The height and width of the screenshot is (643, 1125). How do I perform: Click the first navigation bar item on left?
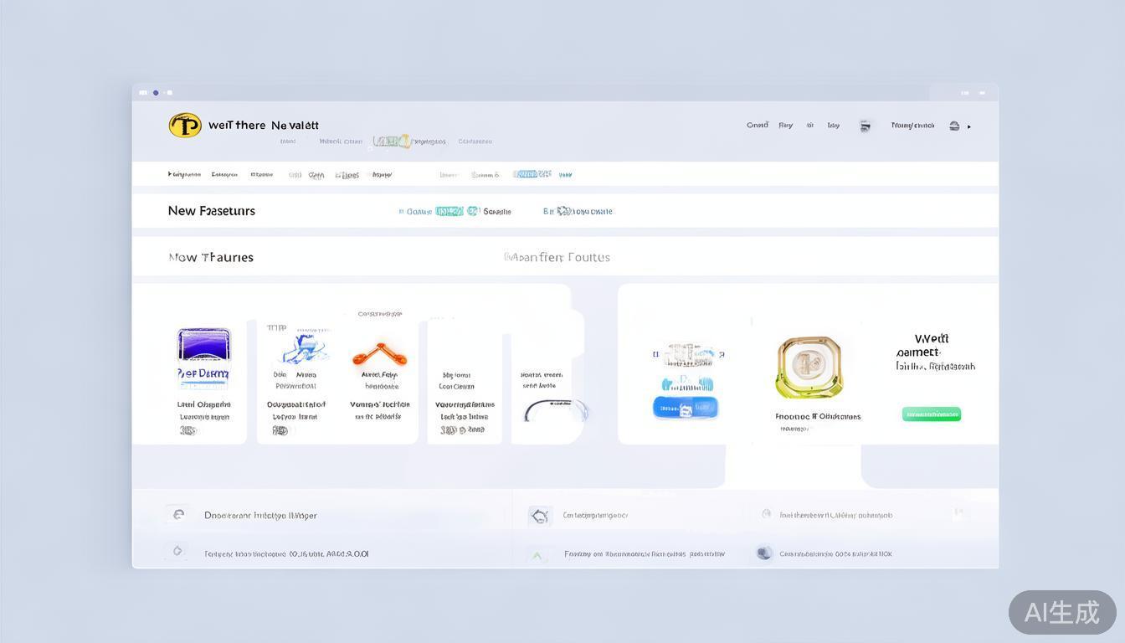point(184,174)
